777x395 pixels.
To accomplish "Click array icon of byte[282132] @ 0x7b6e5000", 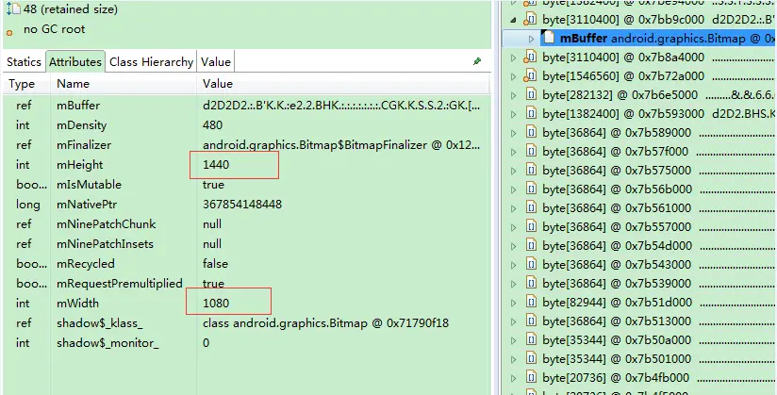I will click(x=531, y=95).
